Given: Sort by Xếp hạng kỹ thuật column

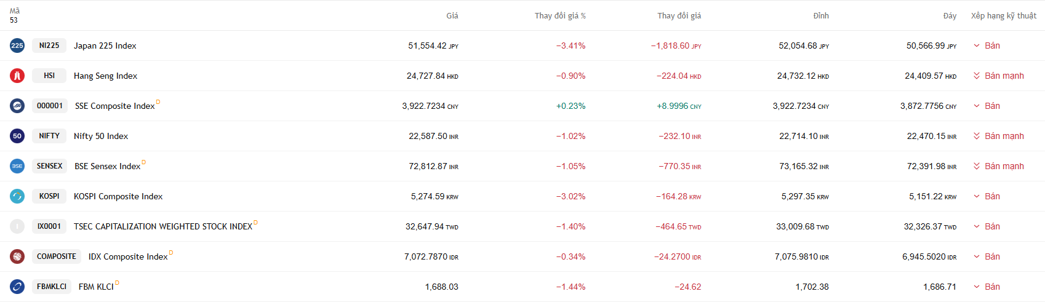Looking at the screenshot, I should pos(1004,16).
